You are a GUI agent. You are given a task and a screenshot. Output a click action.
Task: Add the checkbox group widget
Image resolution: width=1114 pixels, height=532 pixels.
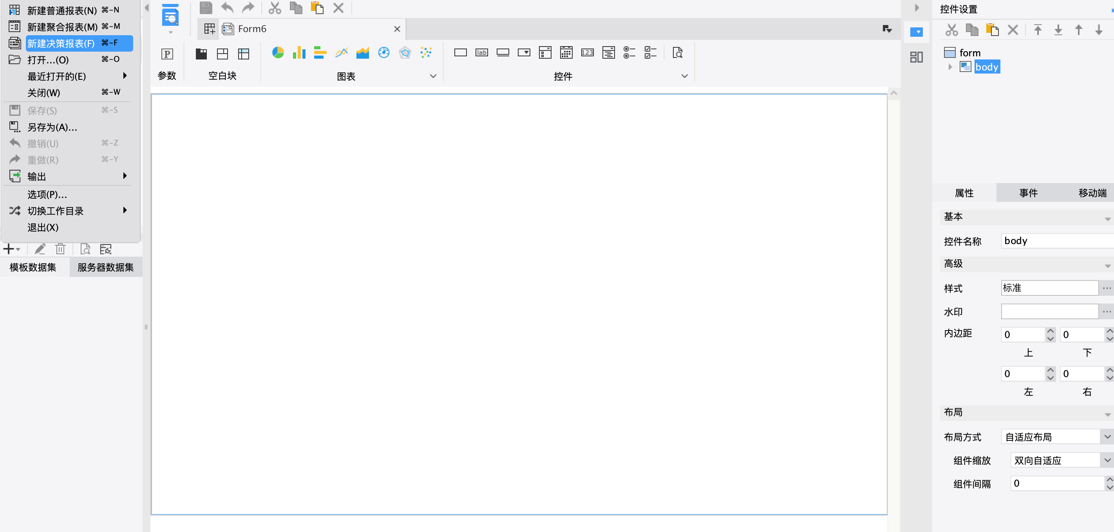click(650, 53)
